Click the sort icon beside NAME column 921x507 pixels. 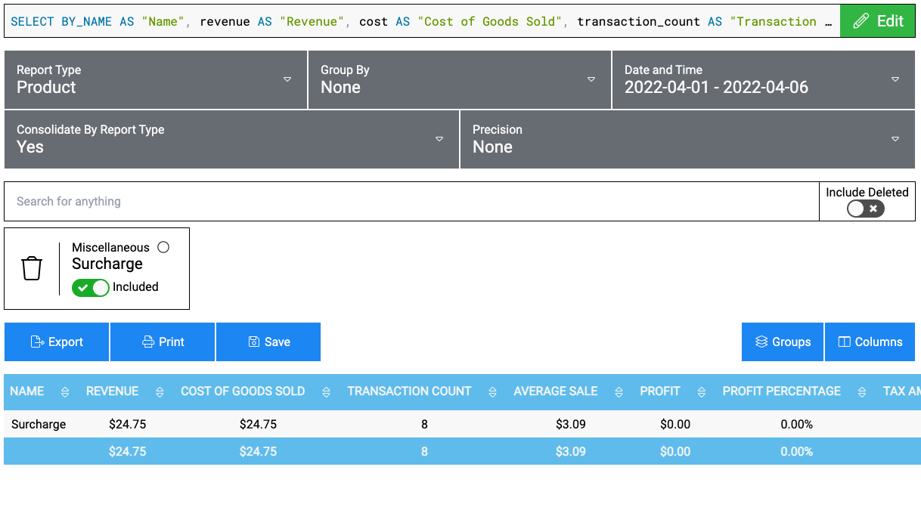pos(65,391)
